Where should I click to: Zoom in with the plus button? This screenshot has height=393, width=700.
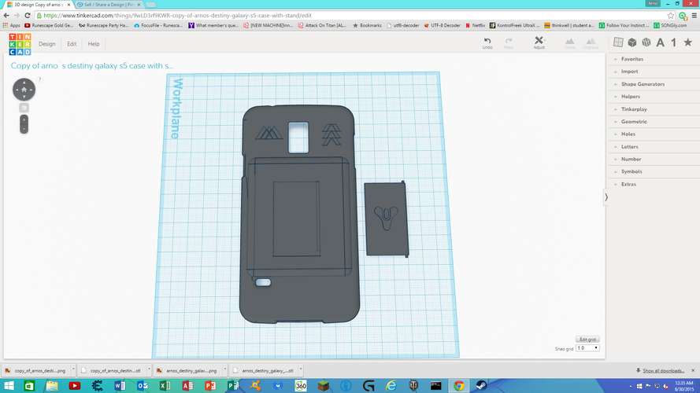[x=24, y=119]
